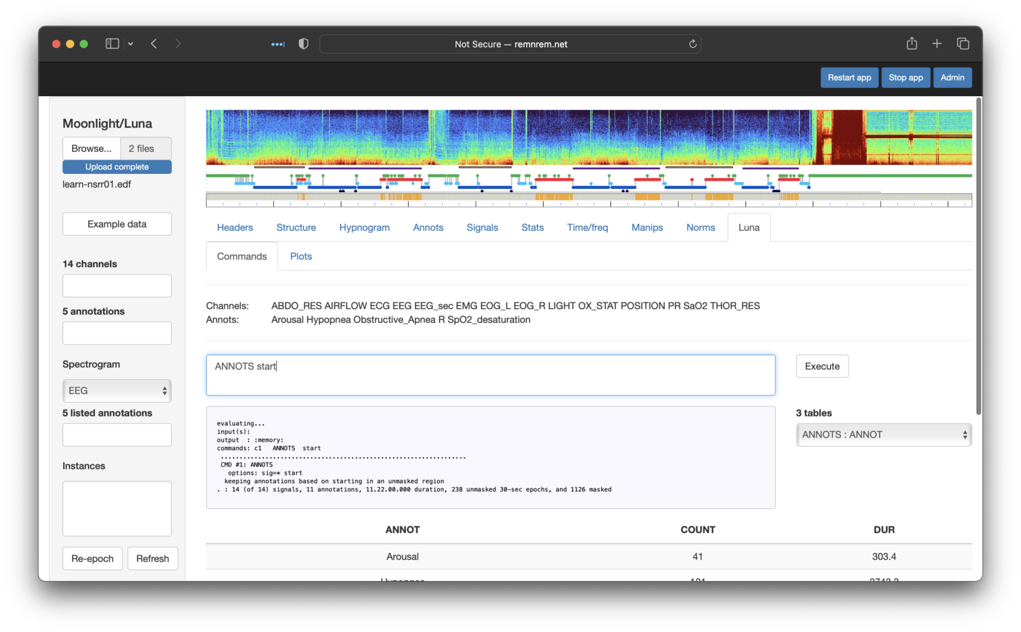Screen dimensions: 1021x632
Task: Click in the Luna command text box
Action: (x=491, y=375)
